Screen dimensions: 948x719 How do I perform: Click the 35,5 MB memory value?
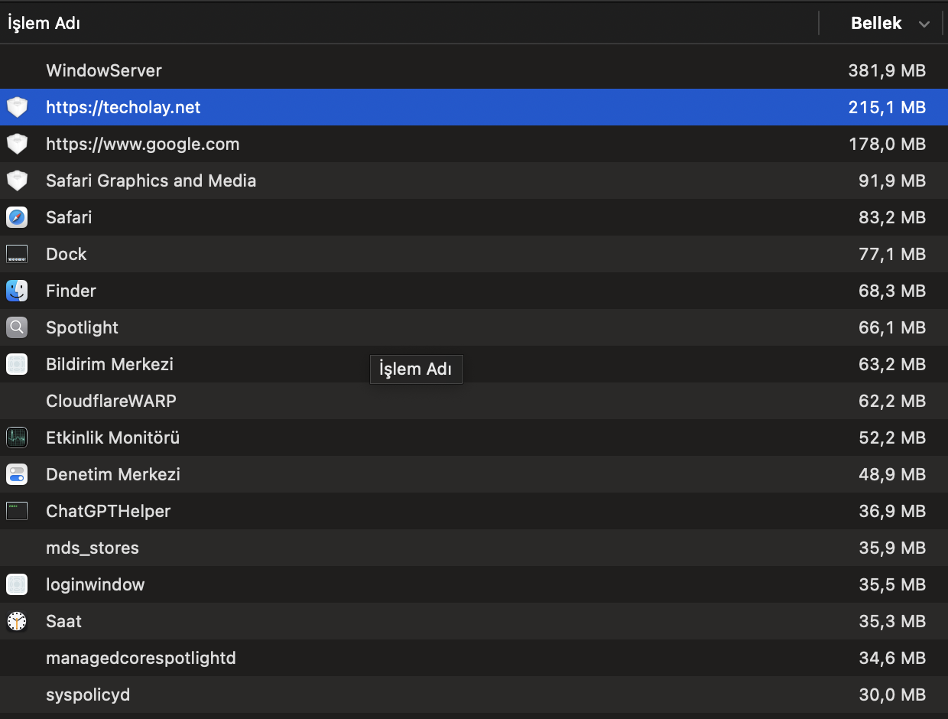pyautogui.click(x=892, y=584)
